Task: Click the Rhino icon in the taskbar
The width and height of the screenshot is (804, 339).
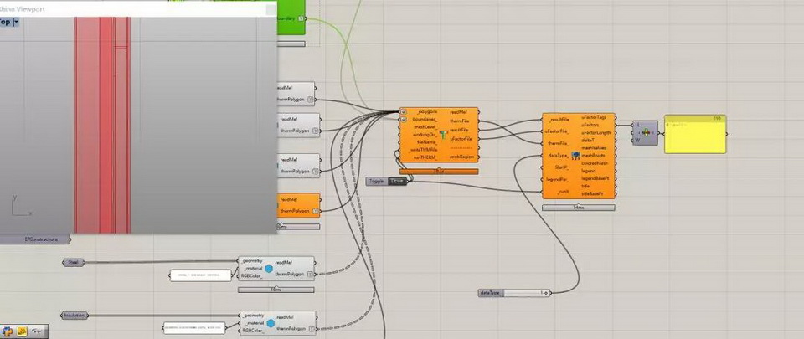Action: click(x=37, y=331)
